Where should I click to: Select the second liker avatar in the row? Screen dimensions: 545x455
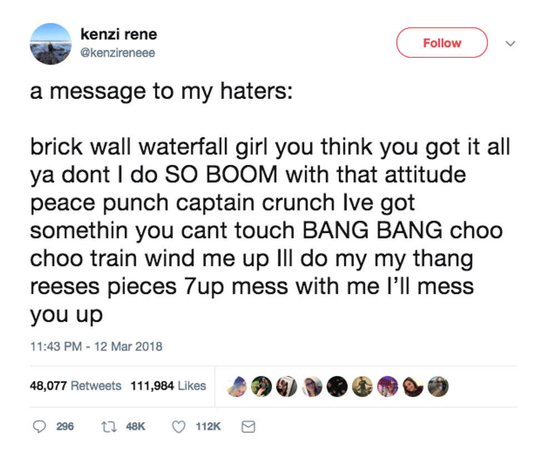(261, 386)
